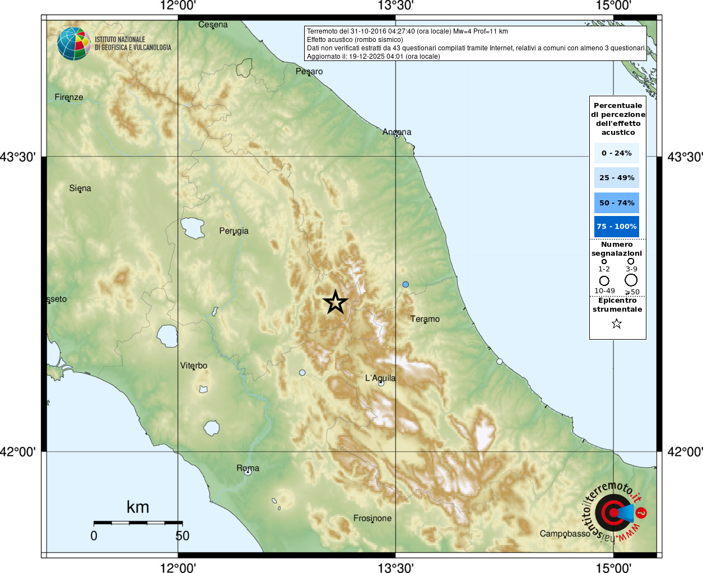Click the pale circle northeast of Viterbo
Screen dimensions: 703x573
click(302, 373)
